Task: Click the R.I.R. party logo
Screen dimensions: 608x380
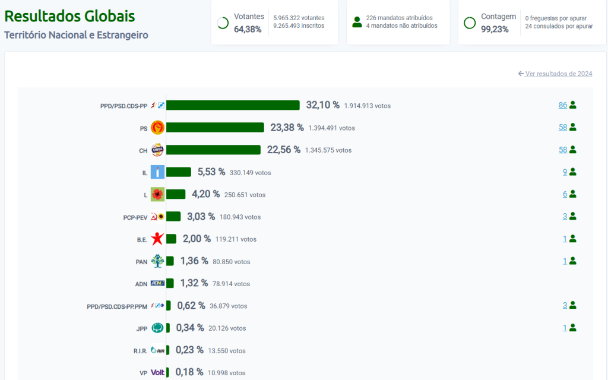Action: [157, 350]
